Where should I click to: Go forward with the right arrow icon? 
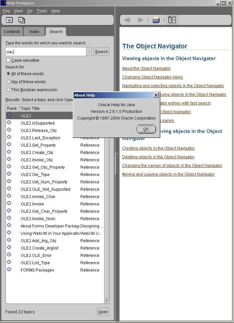point(140,20)
